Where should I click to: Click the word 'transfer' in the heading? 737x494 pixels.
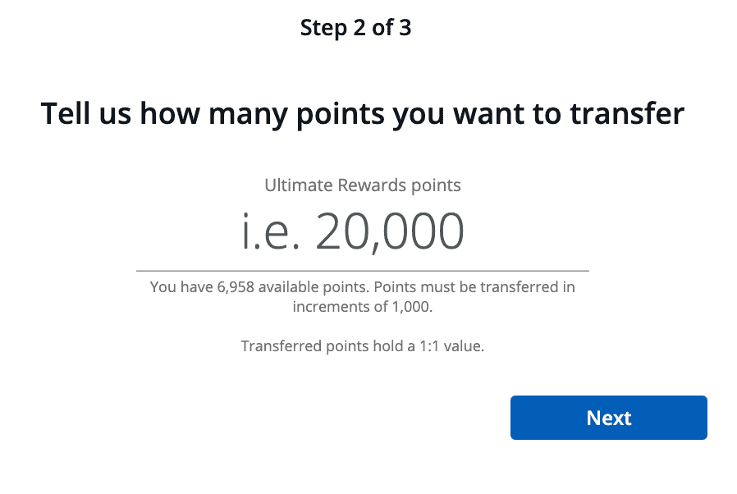627,114
